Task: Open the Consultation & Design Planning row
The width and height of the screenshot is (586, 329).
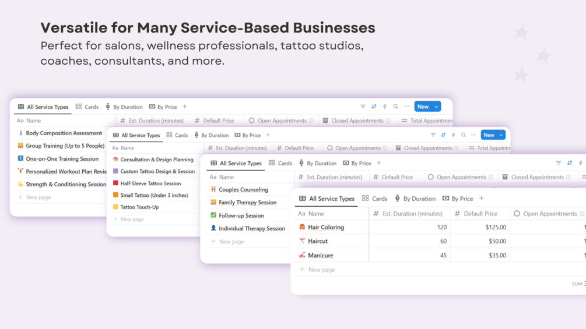Action: tap(157, 160)
